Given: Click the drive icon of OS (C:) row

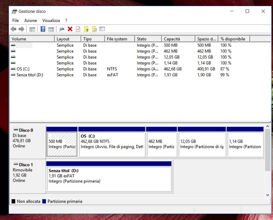Looking at the screenshot, I should [x=13, y=69].
